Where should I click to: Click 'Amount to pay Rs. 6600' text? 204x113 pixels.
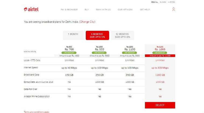pos(130,56)
